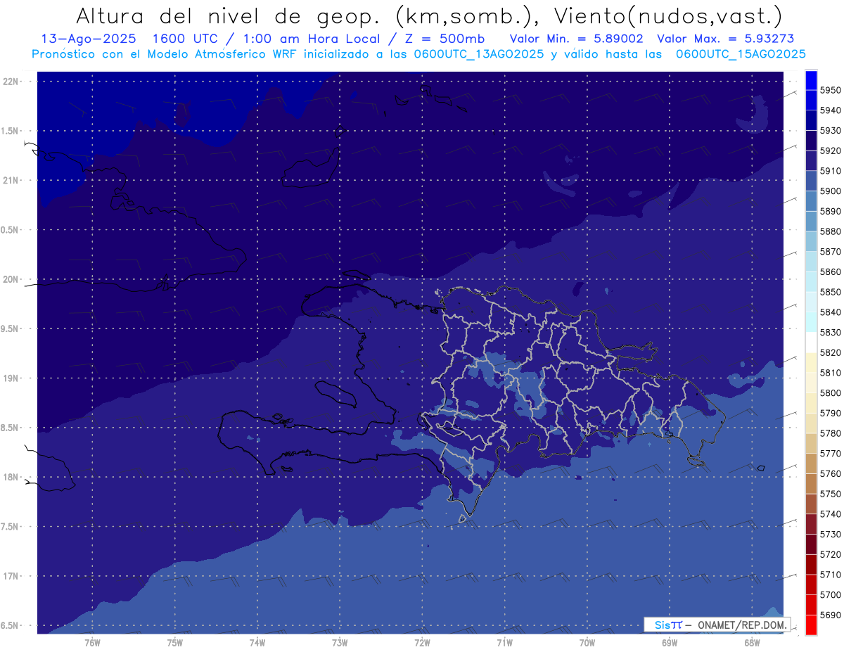Select the light cyan swatch between 5840 and 5830

811,322
